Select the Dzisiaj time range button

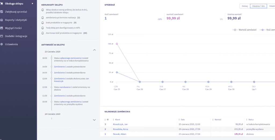point(244,6)
